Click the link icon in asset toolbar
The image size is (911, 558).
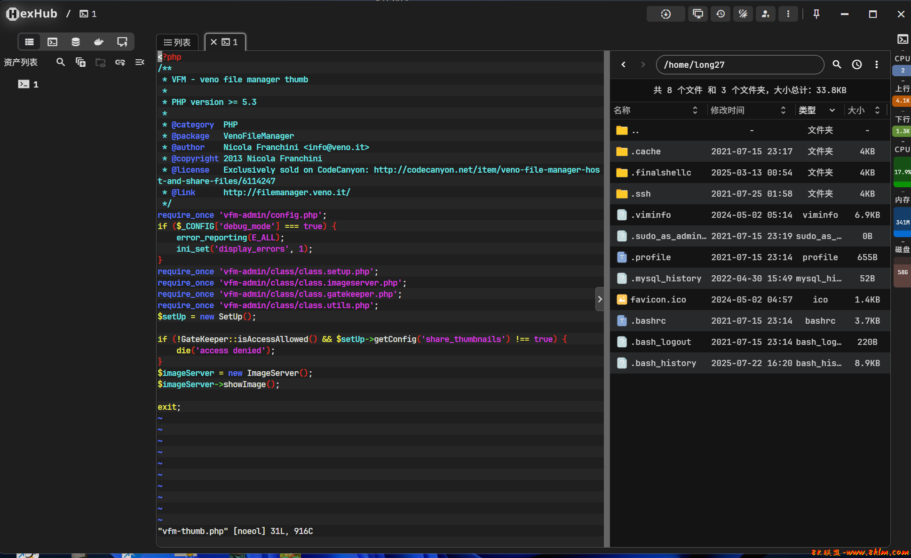click(120, 62)
